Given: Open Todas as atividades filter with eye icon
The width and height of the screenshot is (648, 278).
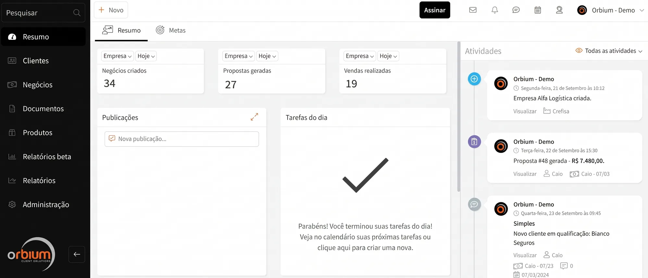Looking at the screenshot, I should click(x=609, y=51).
